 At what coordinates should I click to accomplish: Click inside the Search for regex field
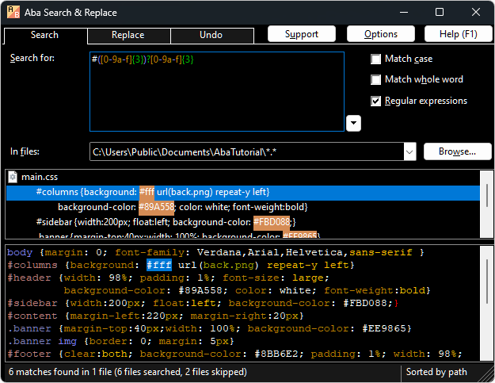216,91
